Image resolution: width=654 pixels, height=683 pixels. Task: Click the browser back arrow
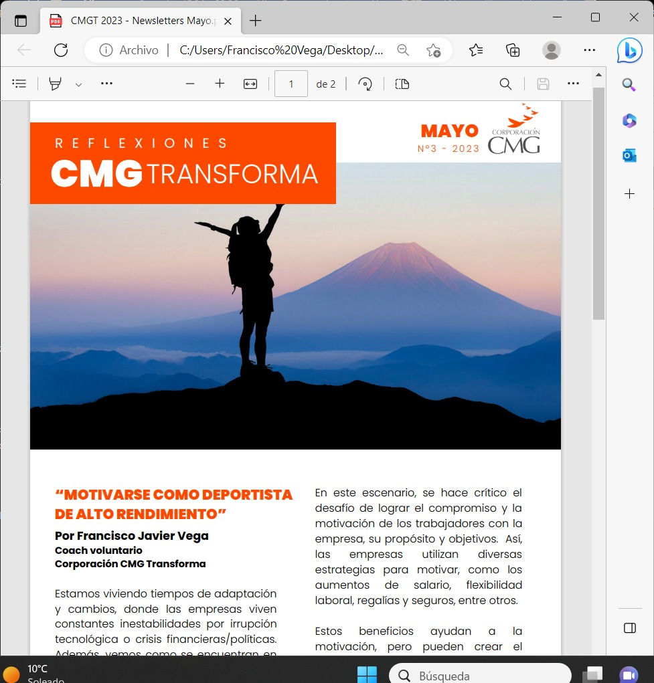pos(24,50)
